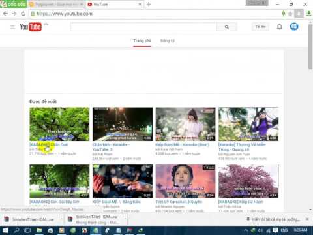This screenshot has width=313, height=235.
Task: Click the taskbar clock showing time
Action: coord(301,230)
